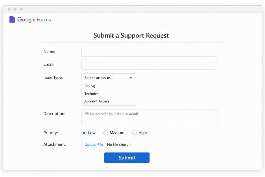The width and height of the screenshot is (265, 177).
Task: Select Technical as the issue type
Action: click(x=92, y=94)
